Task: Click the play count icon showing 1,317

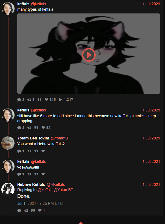Action: tap(61, 100)
